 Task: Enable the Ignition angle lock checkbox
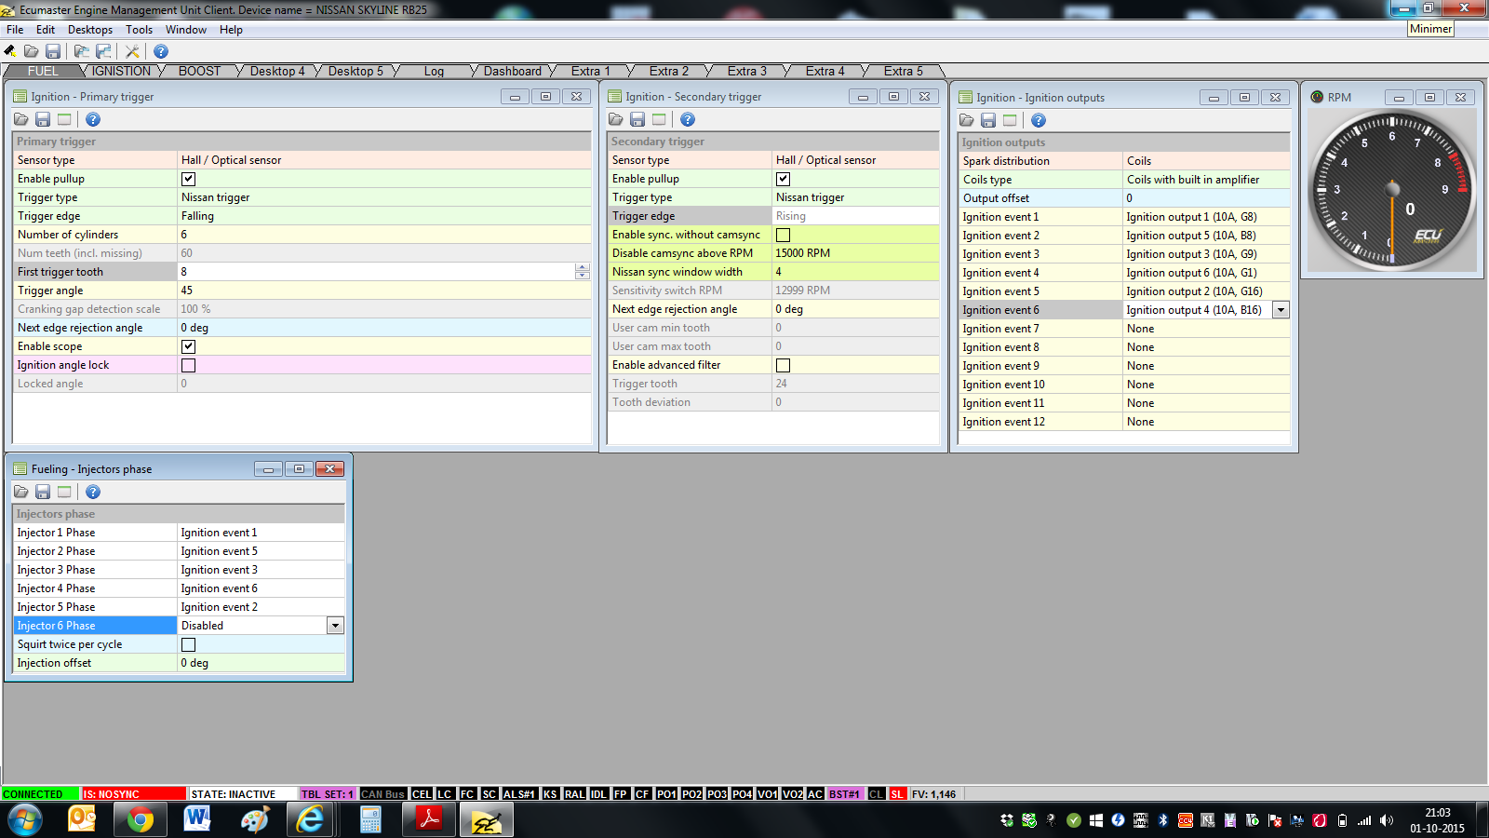pos(188,365)
